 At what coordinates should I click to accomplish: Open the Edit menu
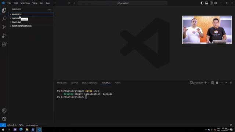point(15,3)
